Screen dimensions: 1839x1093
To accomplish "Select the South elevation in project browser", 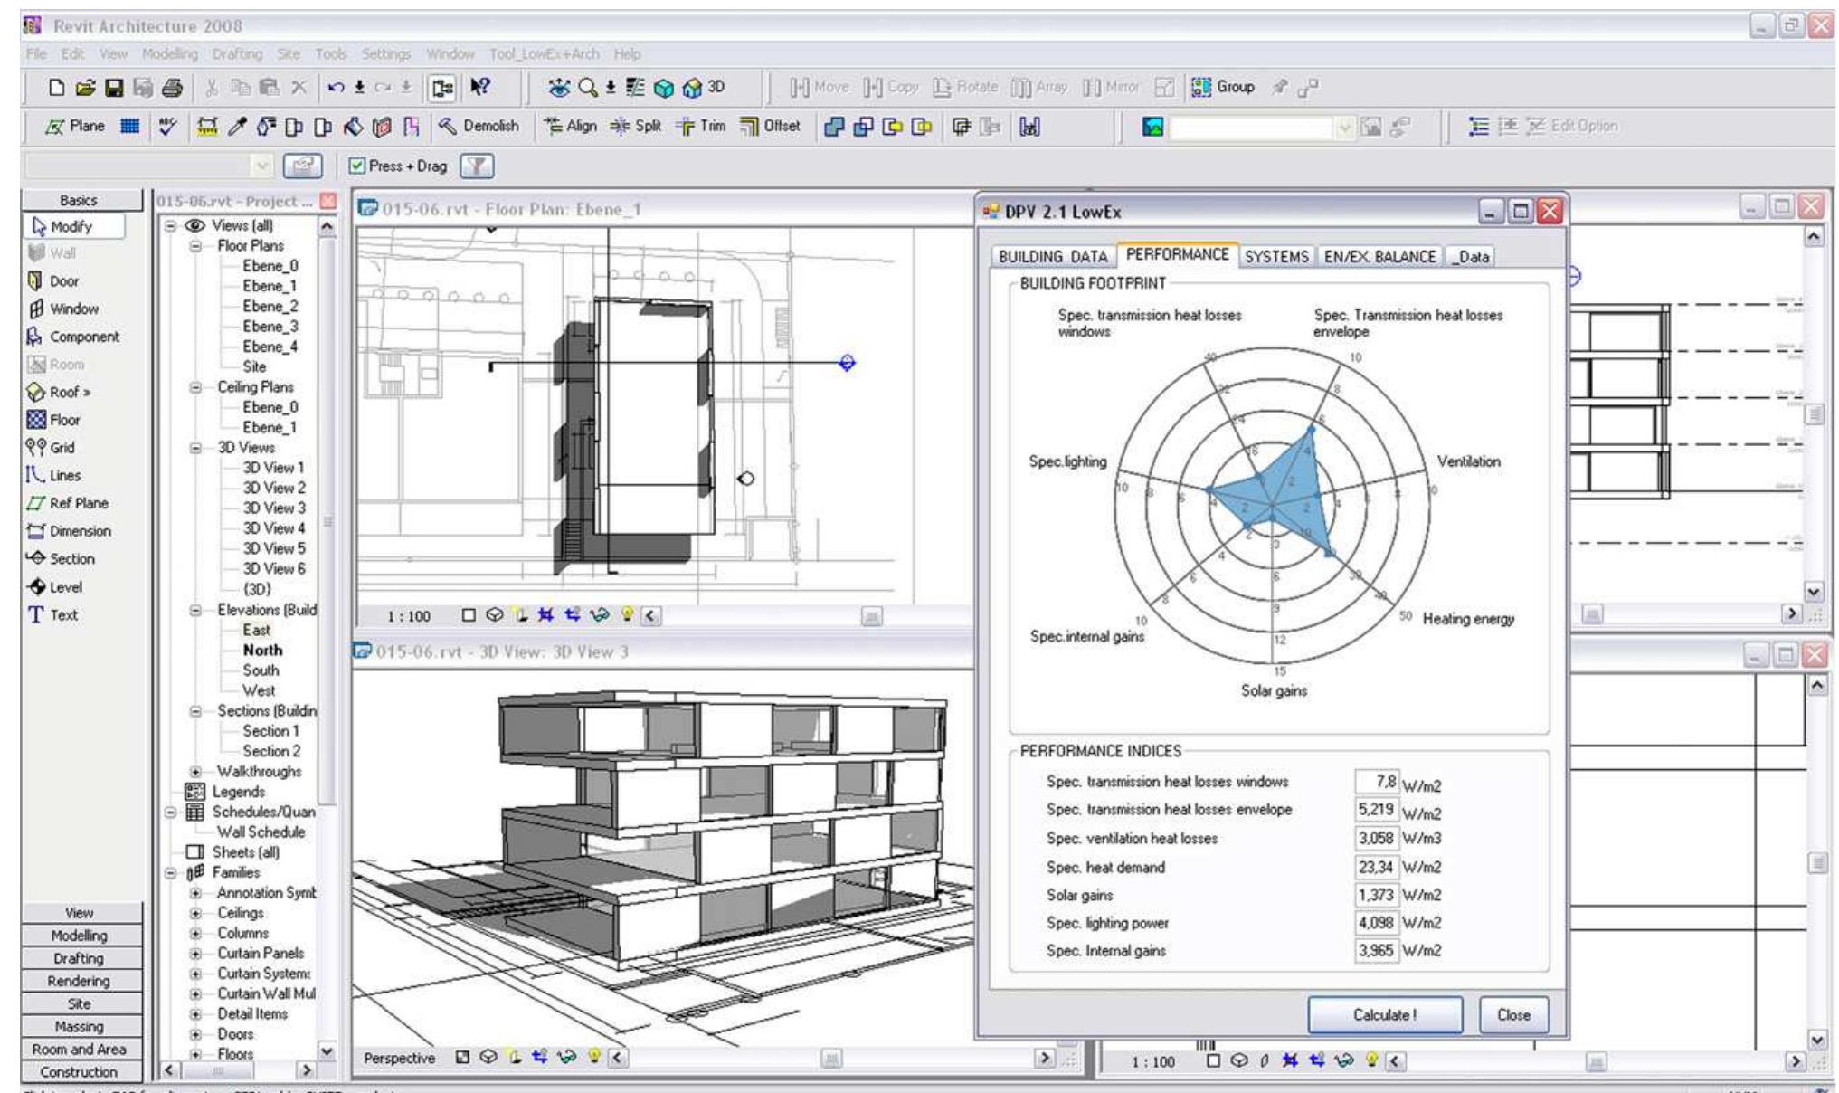I will coord(261,670).
